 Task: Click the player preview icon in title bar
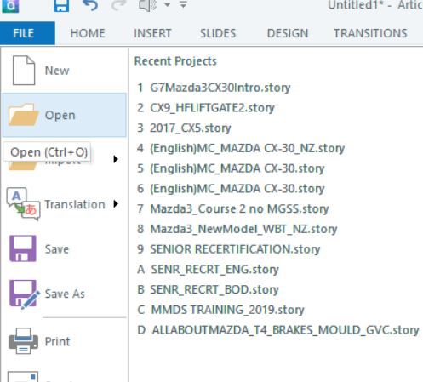pos(147,5)
